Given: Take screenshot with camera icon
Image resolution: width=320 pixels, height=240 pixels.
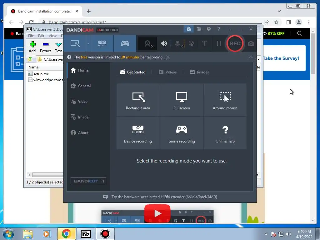Looking at the screenshot, I should point(251,43).
